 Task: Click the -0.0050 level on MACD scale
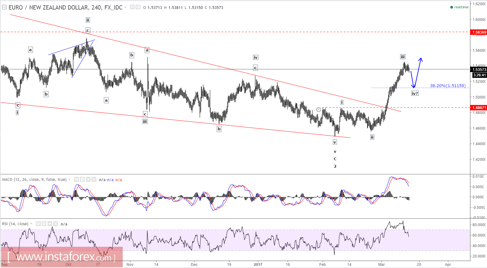tap(478, 207)
